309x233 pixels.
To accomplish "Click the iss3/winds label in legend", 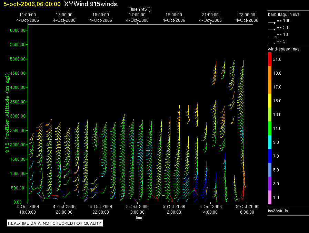I will (x=278, y=211).
